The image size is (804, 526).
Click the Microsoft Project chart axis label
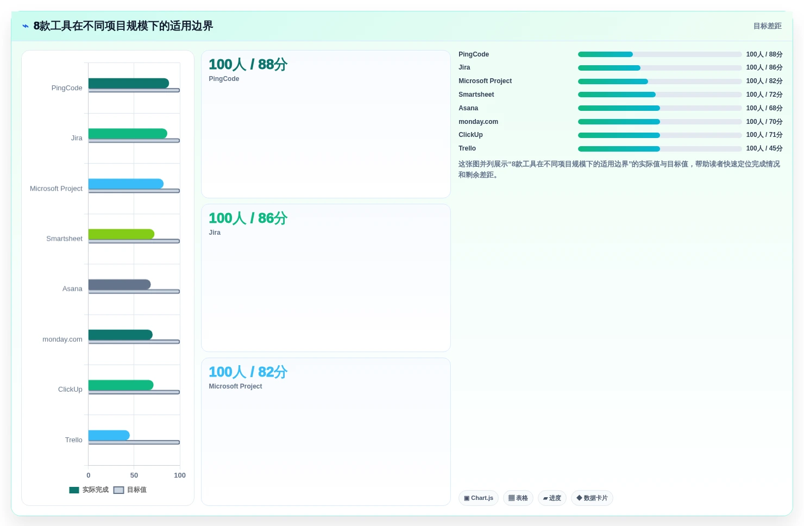56,189
